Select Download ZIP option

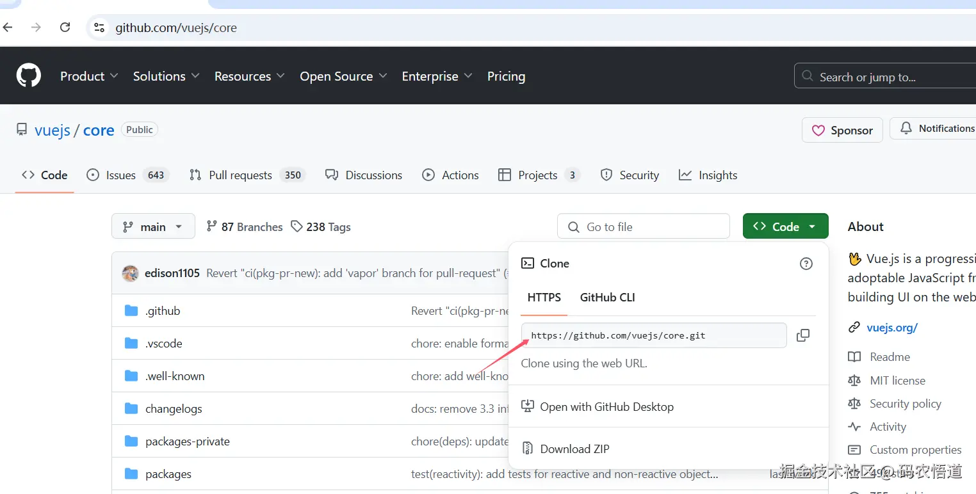coord(574,449)
